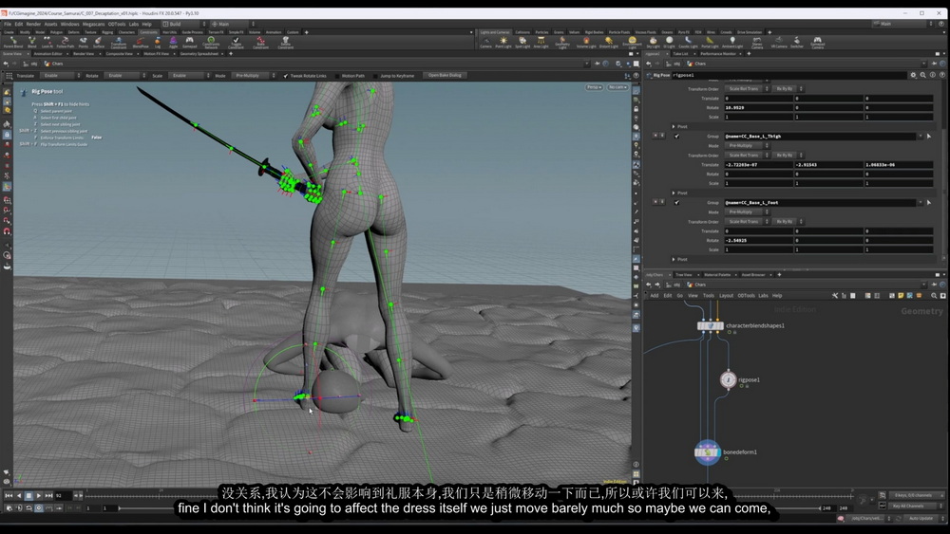The height and width of the screenshot is (534, 950).
Task: Enable the Jump to Keyframe checkbox
Action: click(376, 76)
